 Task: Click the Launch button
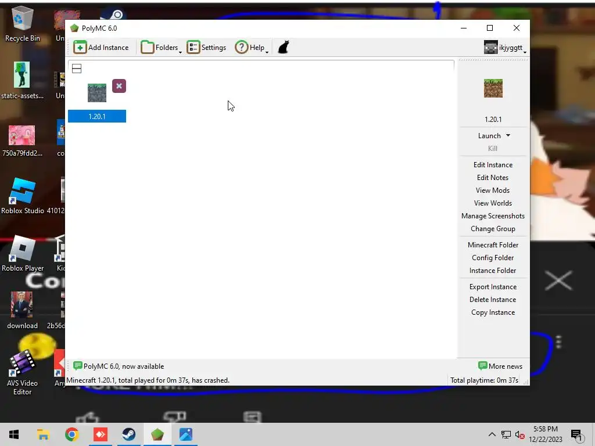489,136
